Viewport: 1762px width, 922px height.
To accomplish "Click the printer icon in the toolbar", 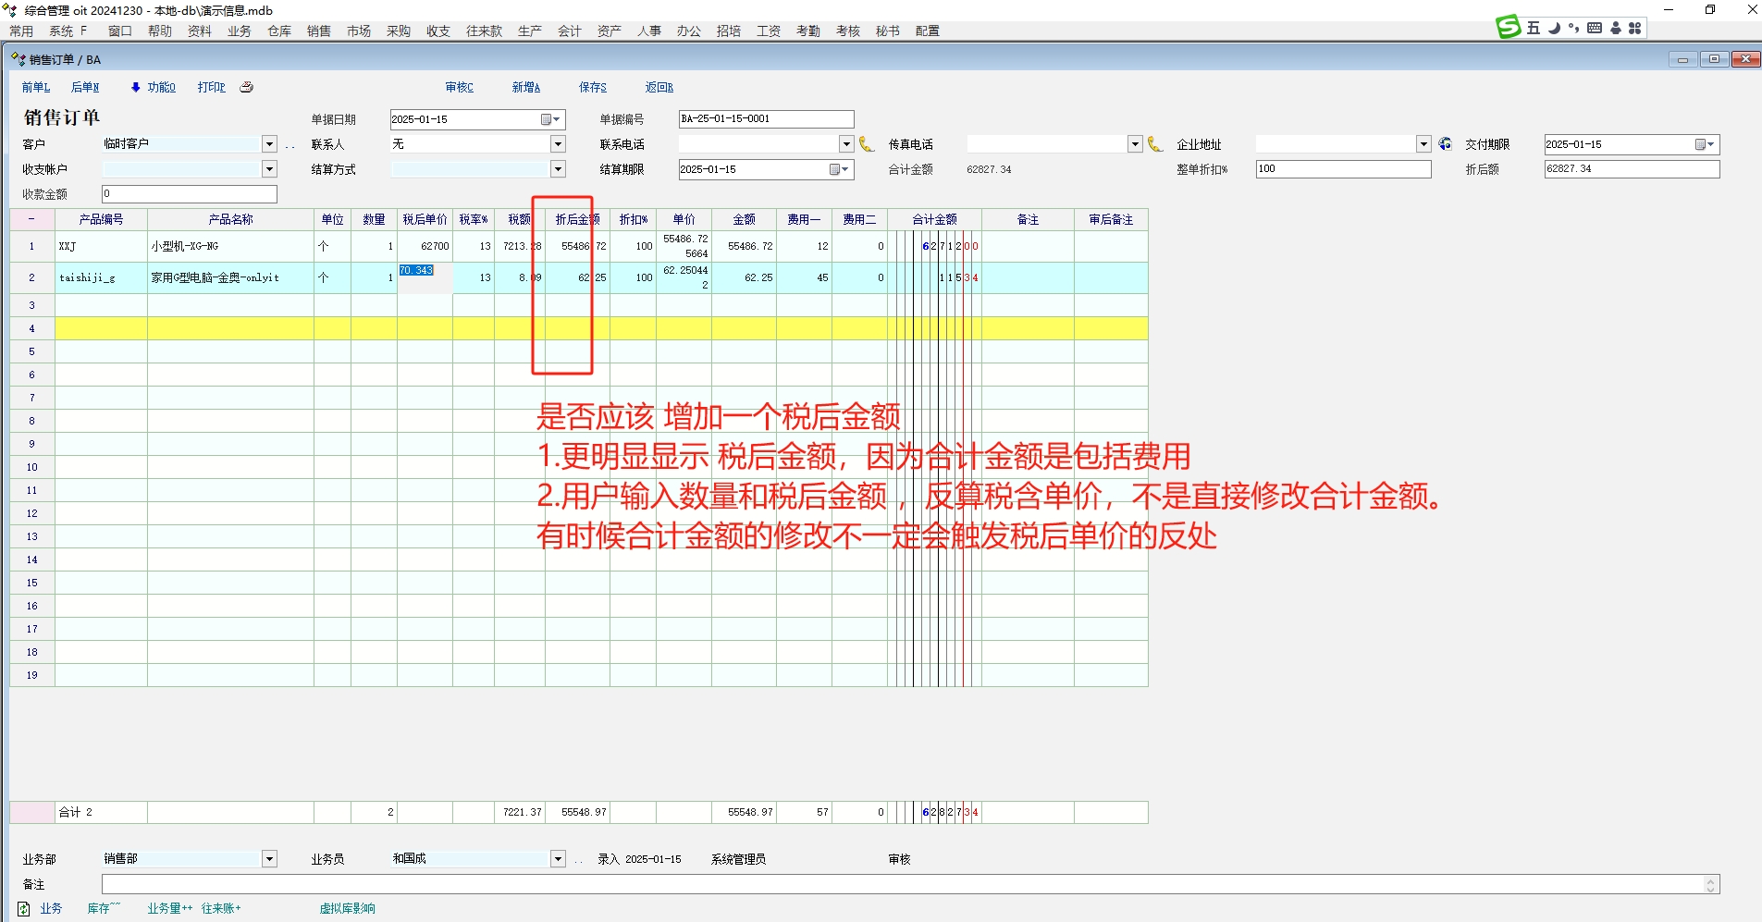I will pos(246,87).
